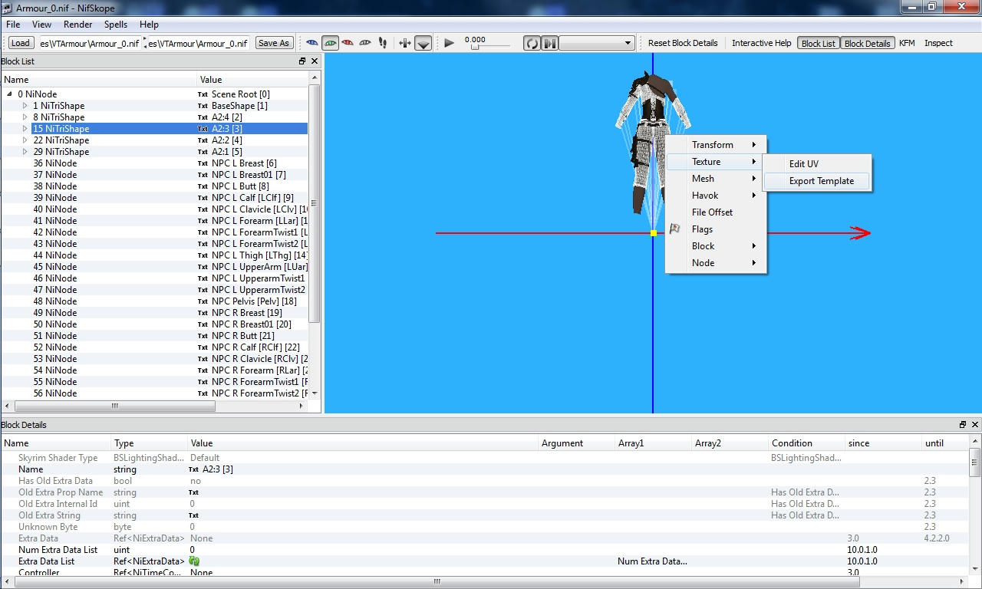Click the Spells menu
Screen dimensions: 982x589
[115, 24]
